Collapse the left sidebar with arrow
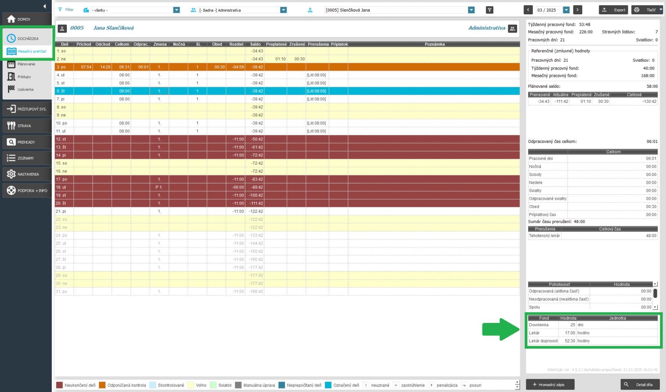This screenshot has width=666, height=392. [44, 6]
